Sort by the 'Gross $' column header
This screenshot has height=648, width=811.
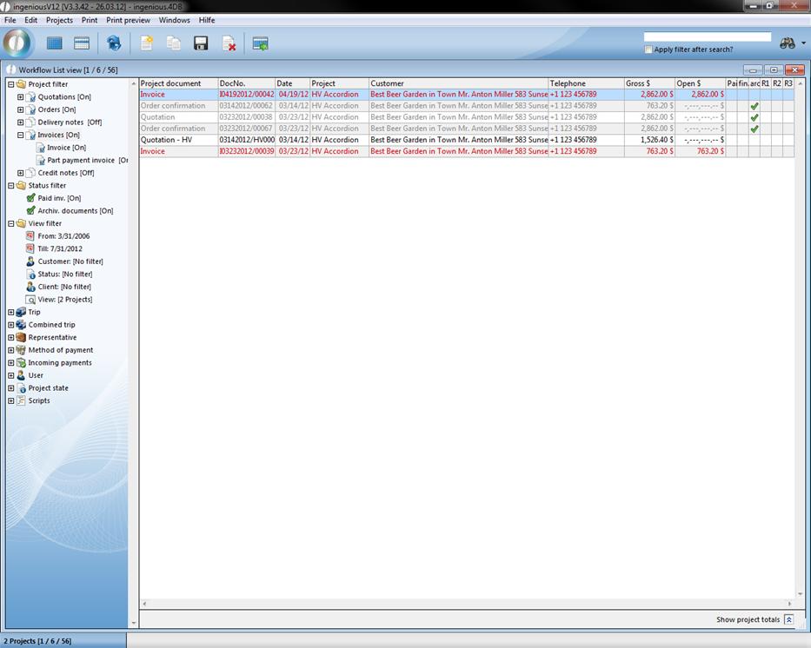(648, 83)
